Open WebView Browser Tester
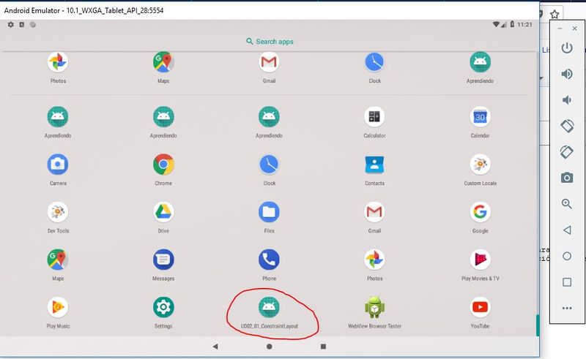Screen dimensions: 586x359 [x=374, y=307]
